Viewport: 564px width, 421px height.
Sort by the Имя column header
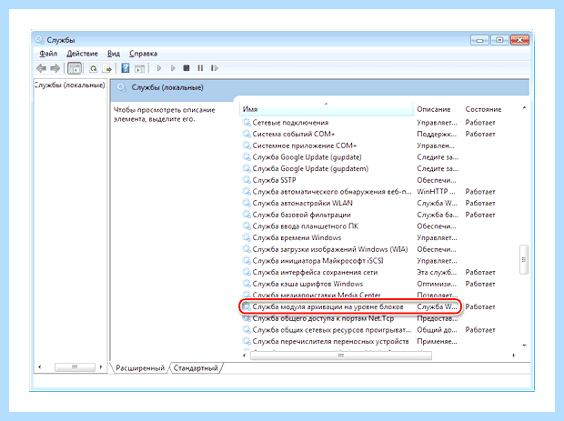(326, 109)
